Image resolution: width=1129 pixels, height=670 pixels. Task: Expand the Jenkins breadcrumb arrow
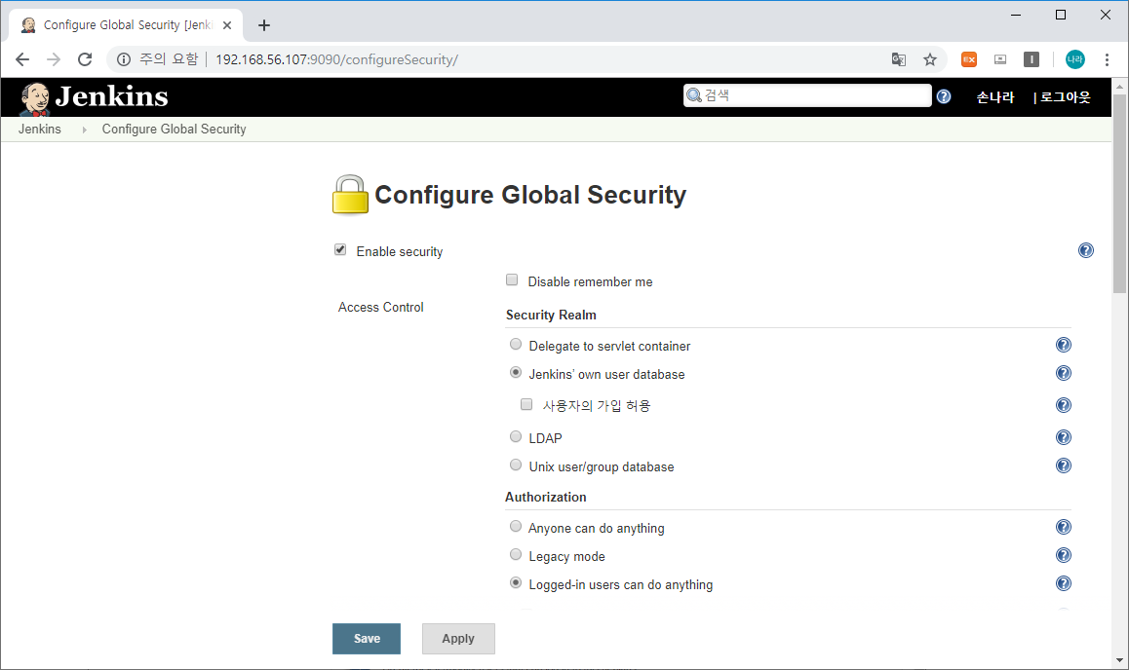[84, 130]
